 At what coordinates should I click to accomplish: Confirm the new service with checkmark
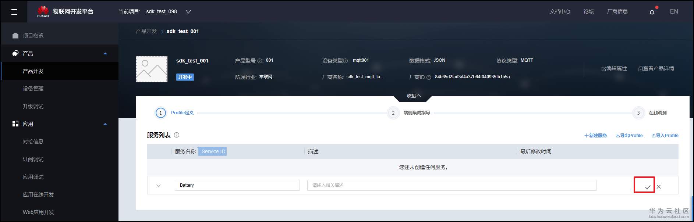tap(648, 187)
